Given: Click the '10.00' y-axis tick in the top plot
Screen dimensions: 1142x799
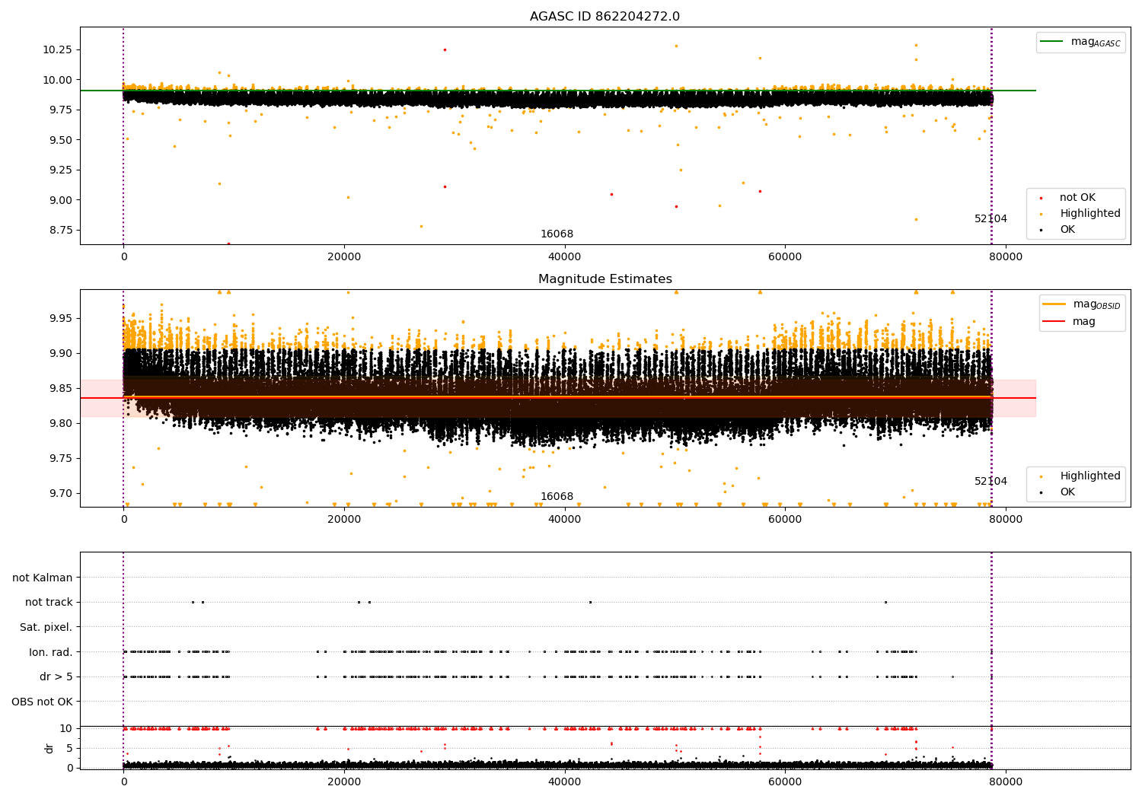Looking at the screenshot, I should 57,80.
